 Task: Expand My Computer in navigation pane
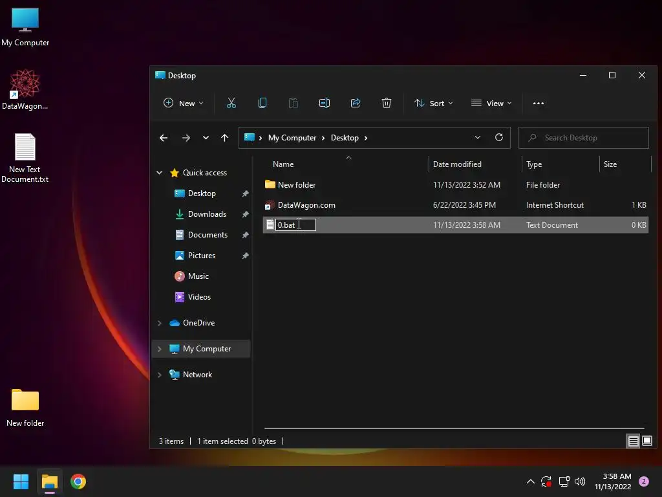click(x=160, y=349)
